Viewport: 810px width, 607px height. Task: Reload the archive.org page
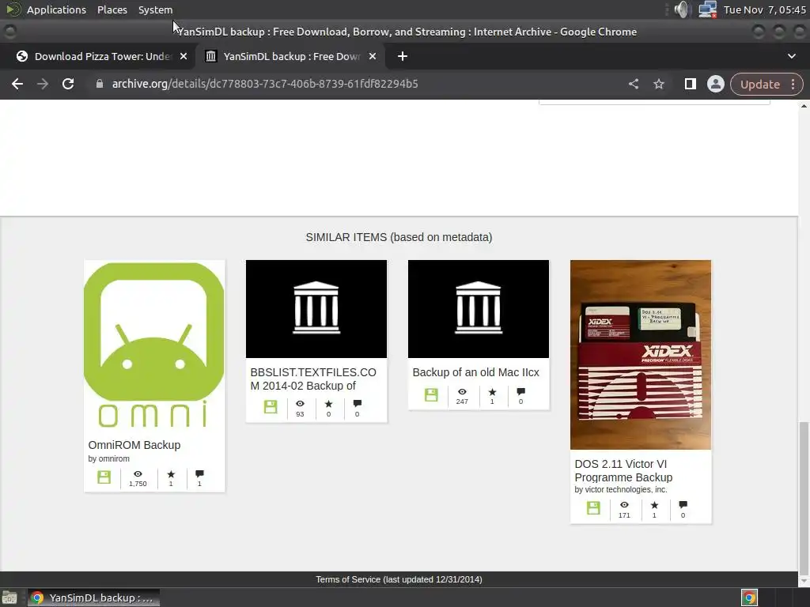tap(68, 84)
